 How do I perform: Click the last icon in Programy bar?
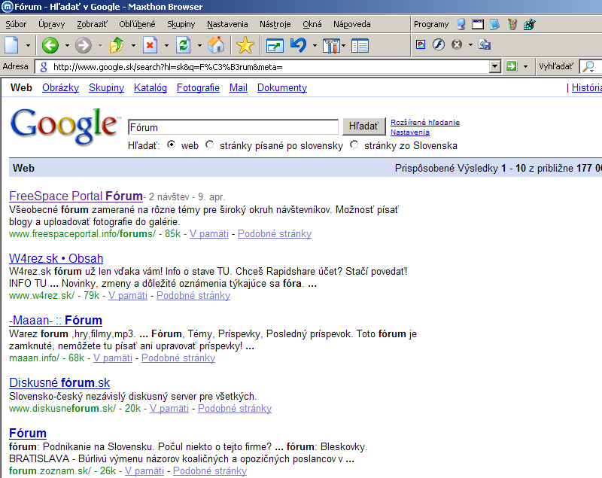(x=530, y=25)
